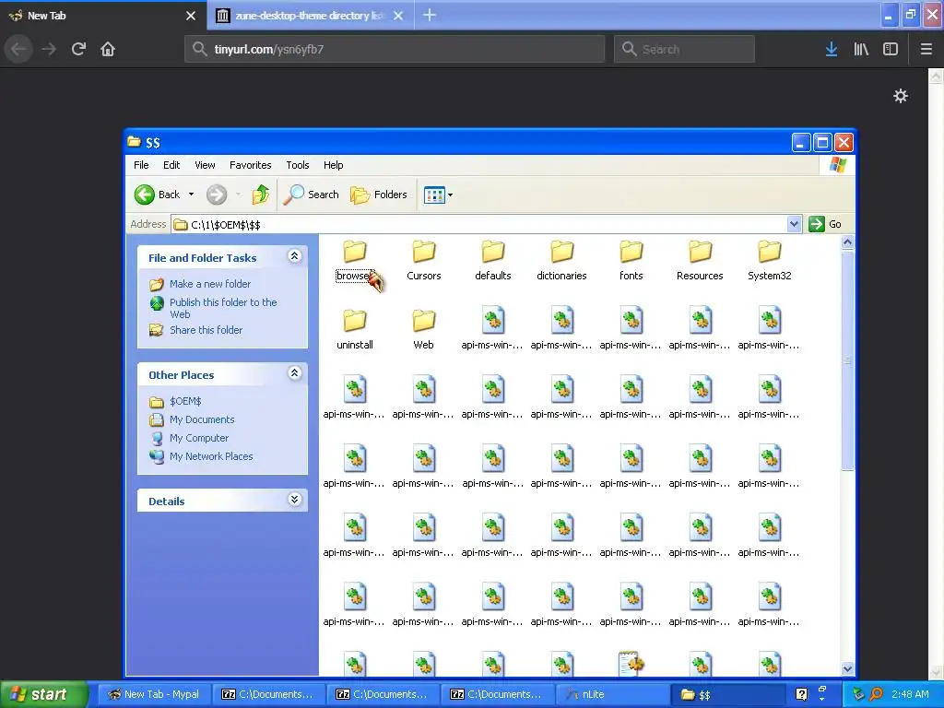Open the first 7-Zip C:\Documents taskbar button
Viewport: 944px width, 708px height.
coord(268,694)
